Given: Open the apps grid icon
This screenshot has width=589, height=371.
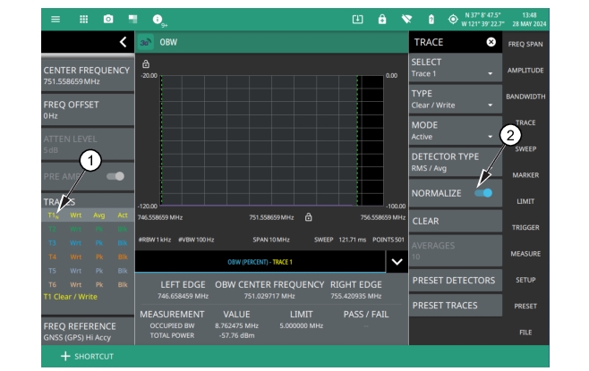Looking at the screenshot, I should tap(84, 19).
